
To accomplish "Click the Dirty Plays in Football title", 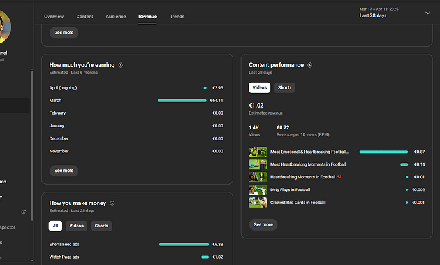I will click(x=290, y=190).
